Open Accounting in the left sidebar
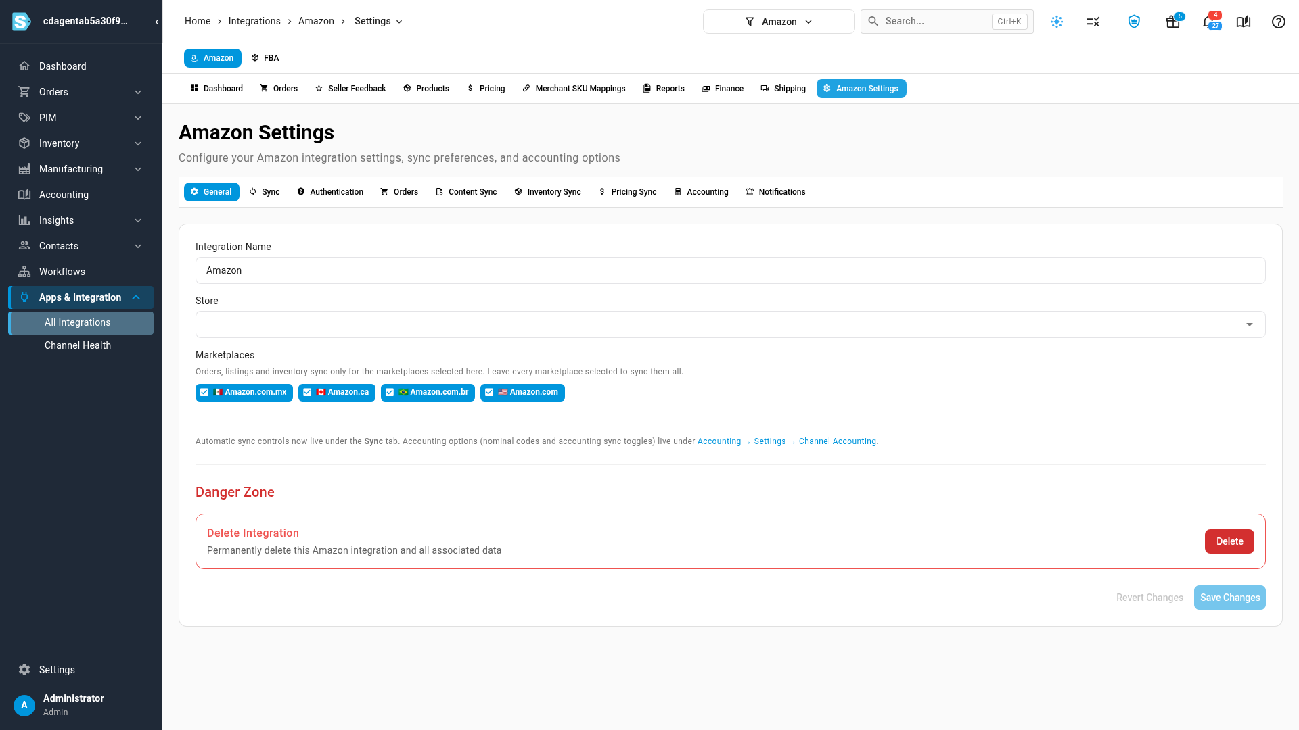 click(x=81, y=195)
